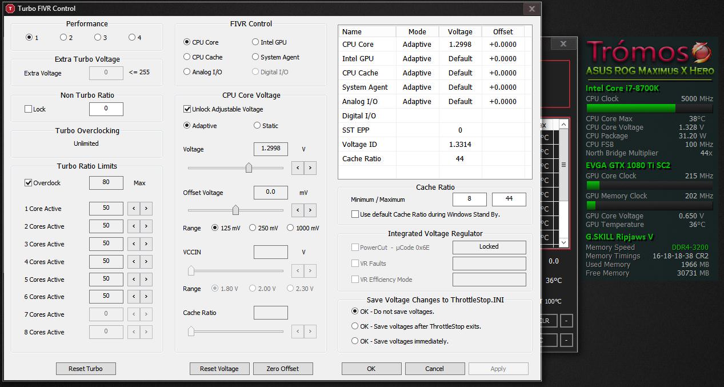Increase the 1 Core Active ratio
Screen dimensions: 724x387
coord(146,209)
